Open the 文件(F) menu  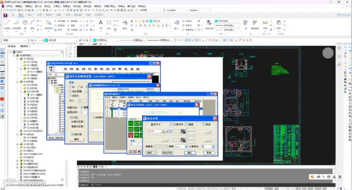click(x=9, y=6)
